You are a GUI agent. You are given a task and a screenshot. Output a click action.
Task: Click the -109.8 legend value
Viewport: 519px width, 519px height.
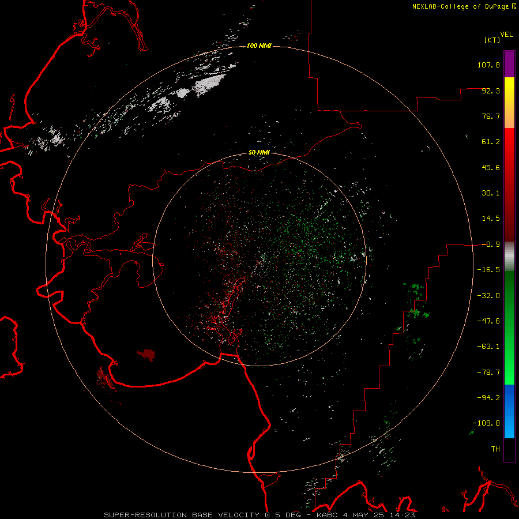coord(486,423)
